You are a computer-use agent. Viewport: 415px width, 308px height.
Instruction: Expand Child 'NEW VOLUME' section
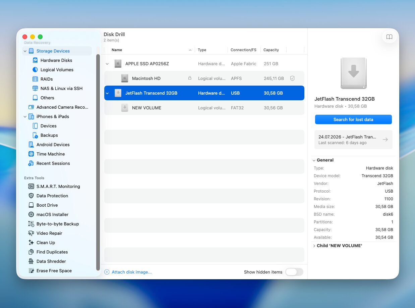coord(314,246)
